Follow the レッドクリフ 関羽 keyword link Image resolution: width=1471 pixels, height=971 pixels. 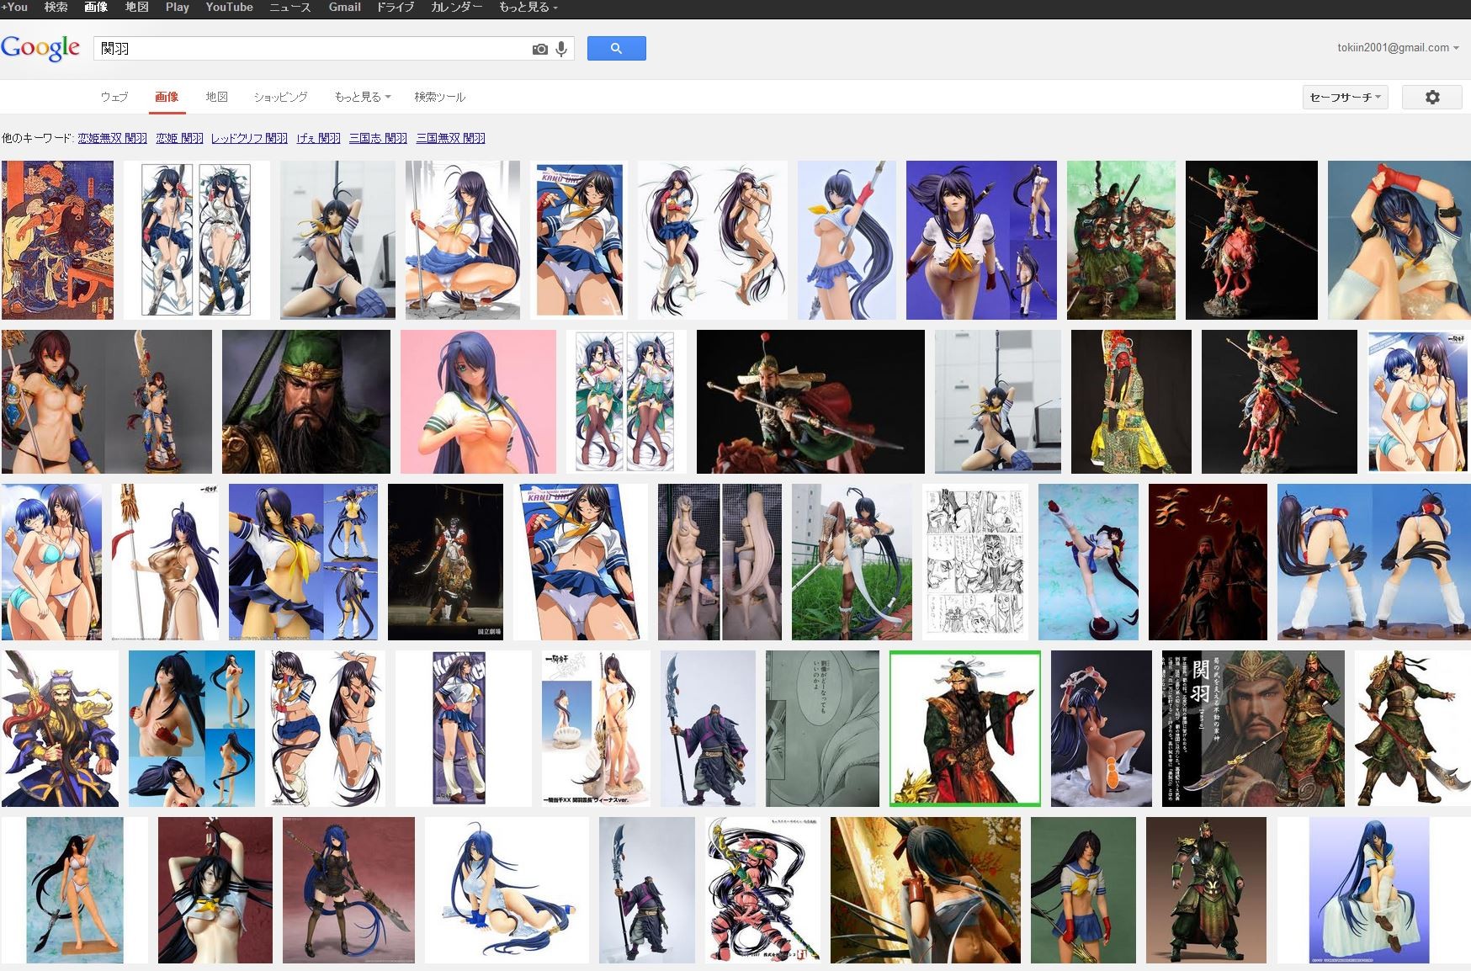[249, 138]
